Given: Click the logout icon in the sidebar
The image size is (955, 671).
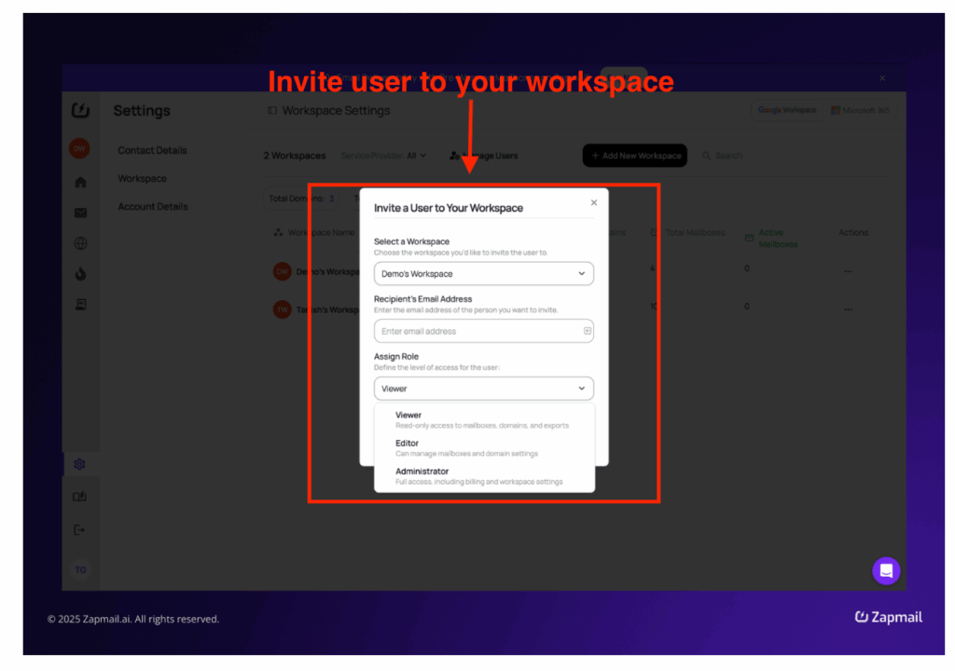Looking at the screenshot, I should [80, 529].
